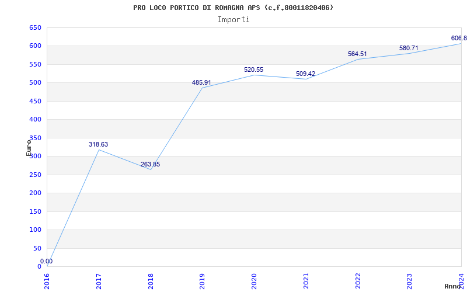Select the Importi subtitle text
Viewport: 467px width, 292px height.
click(x=233, y=20)
